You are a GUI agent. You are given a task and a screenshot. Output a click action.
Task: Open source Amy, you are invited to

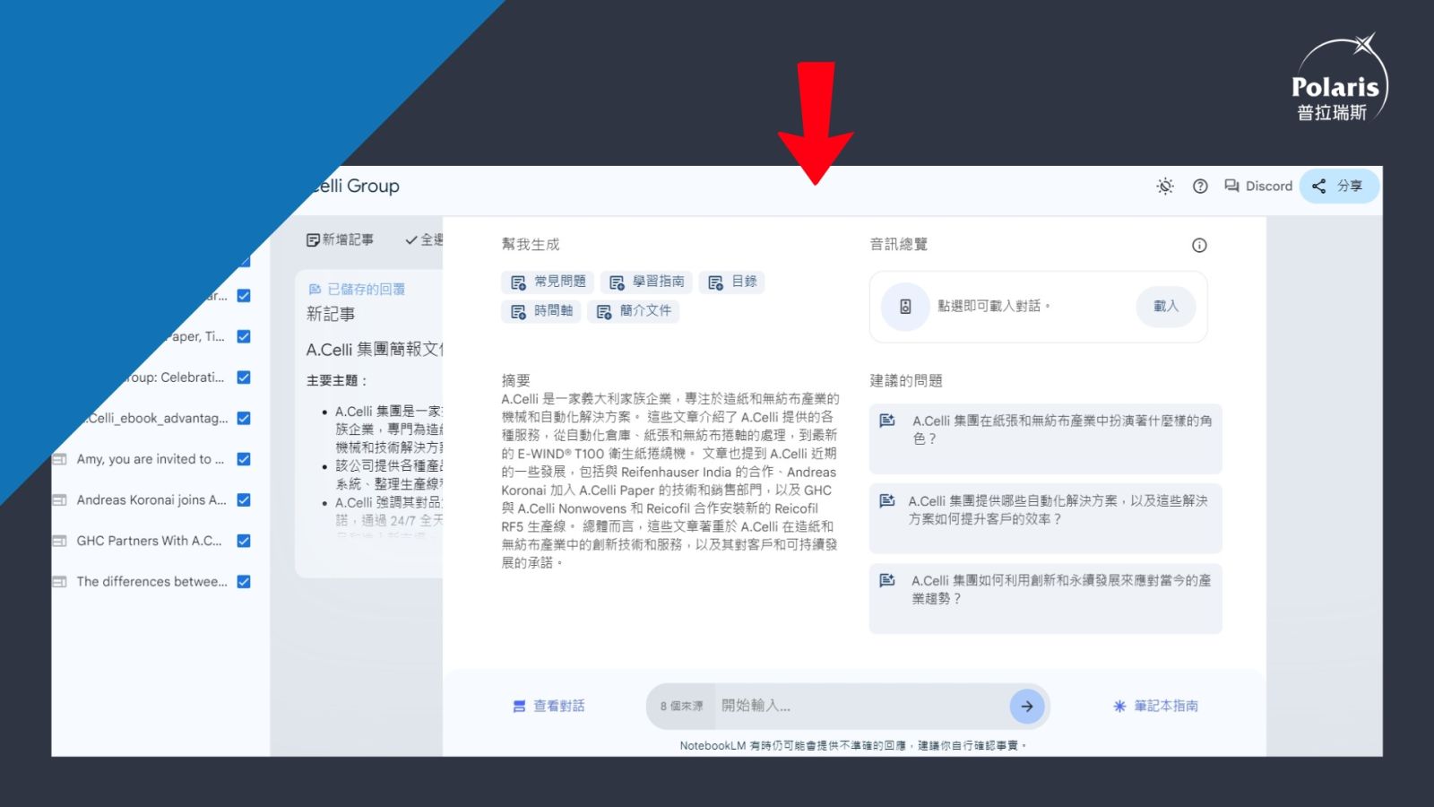tap(151, 459)
